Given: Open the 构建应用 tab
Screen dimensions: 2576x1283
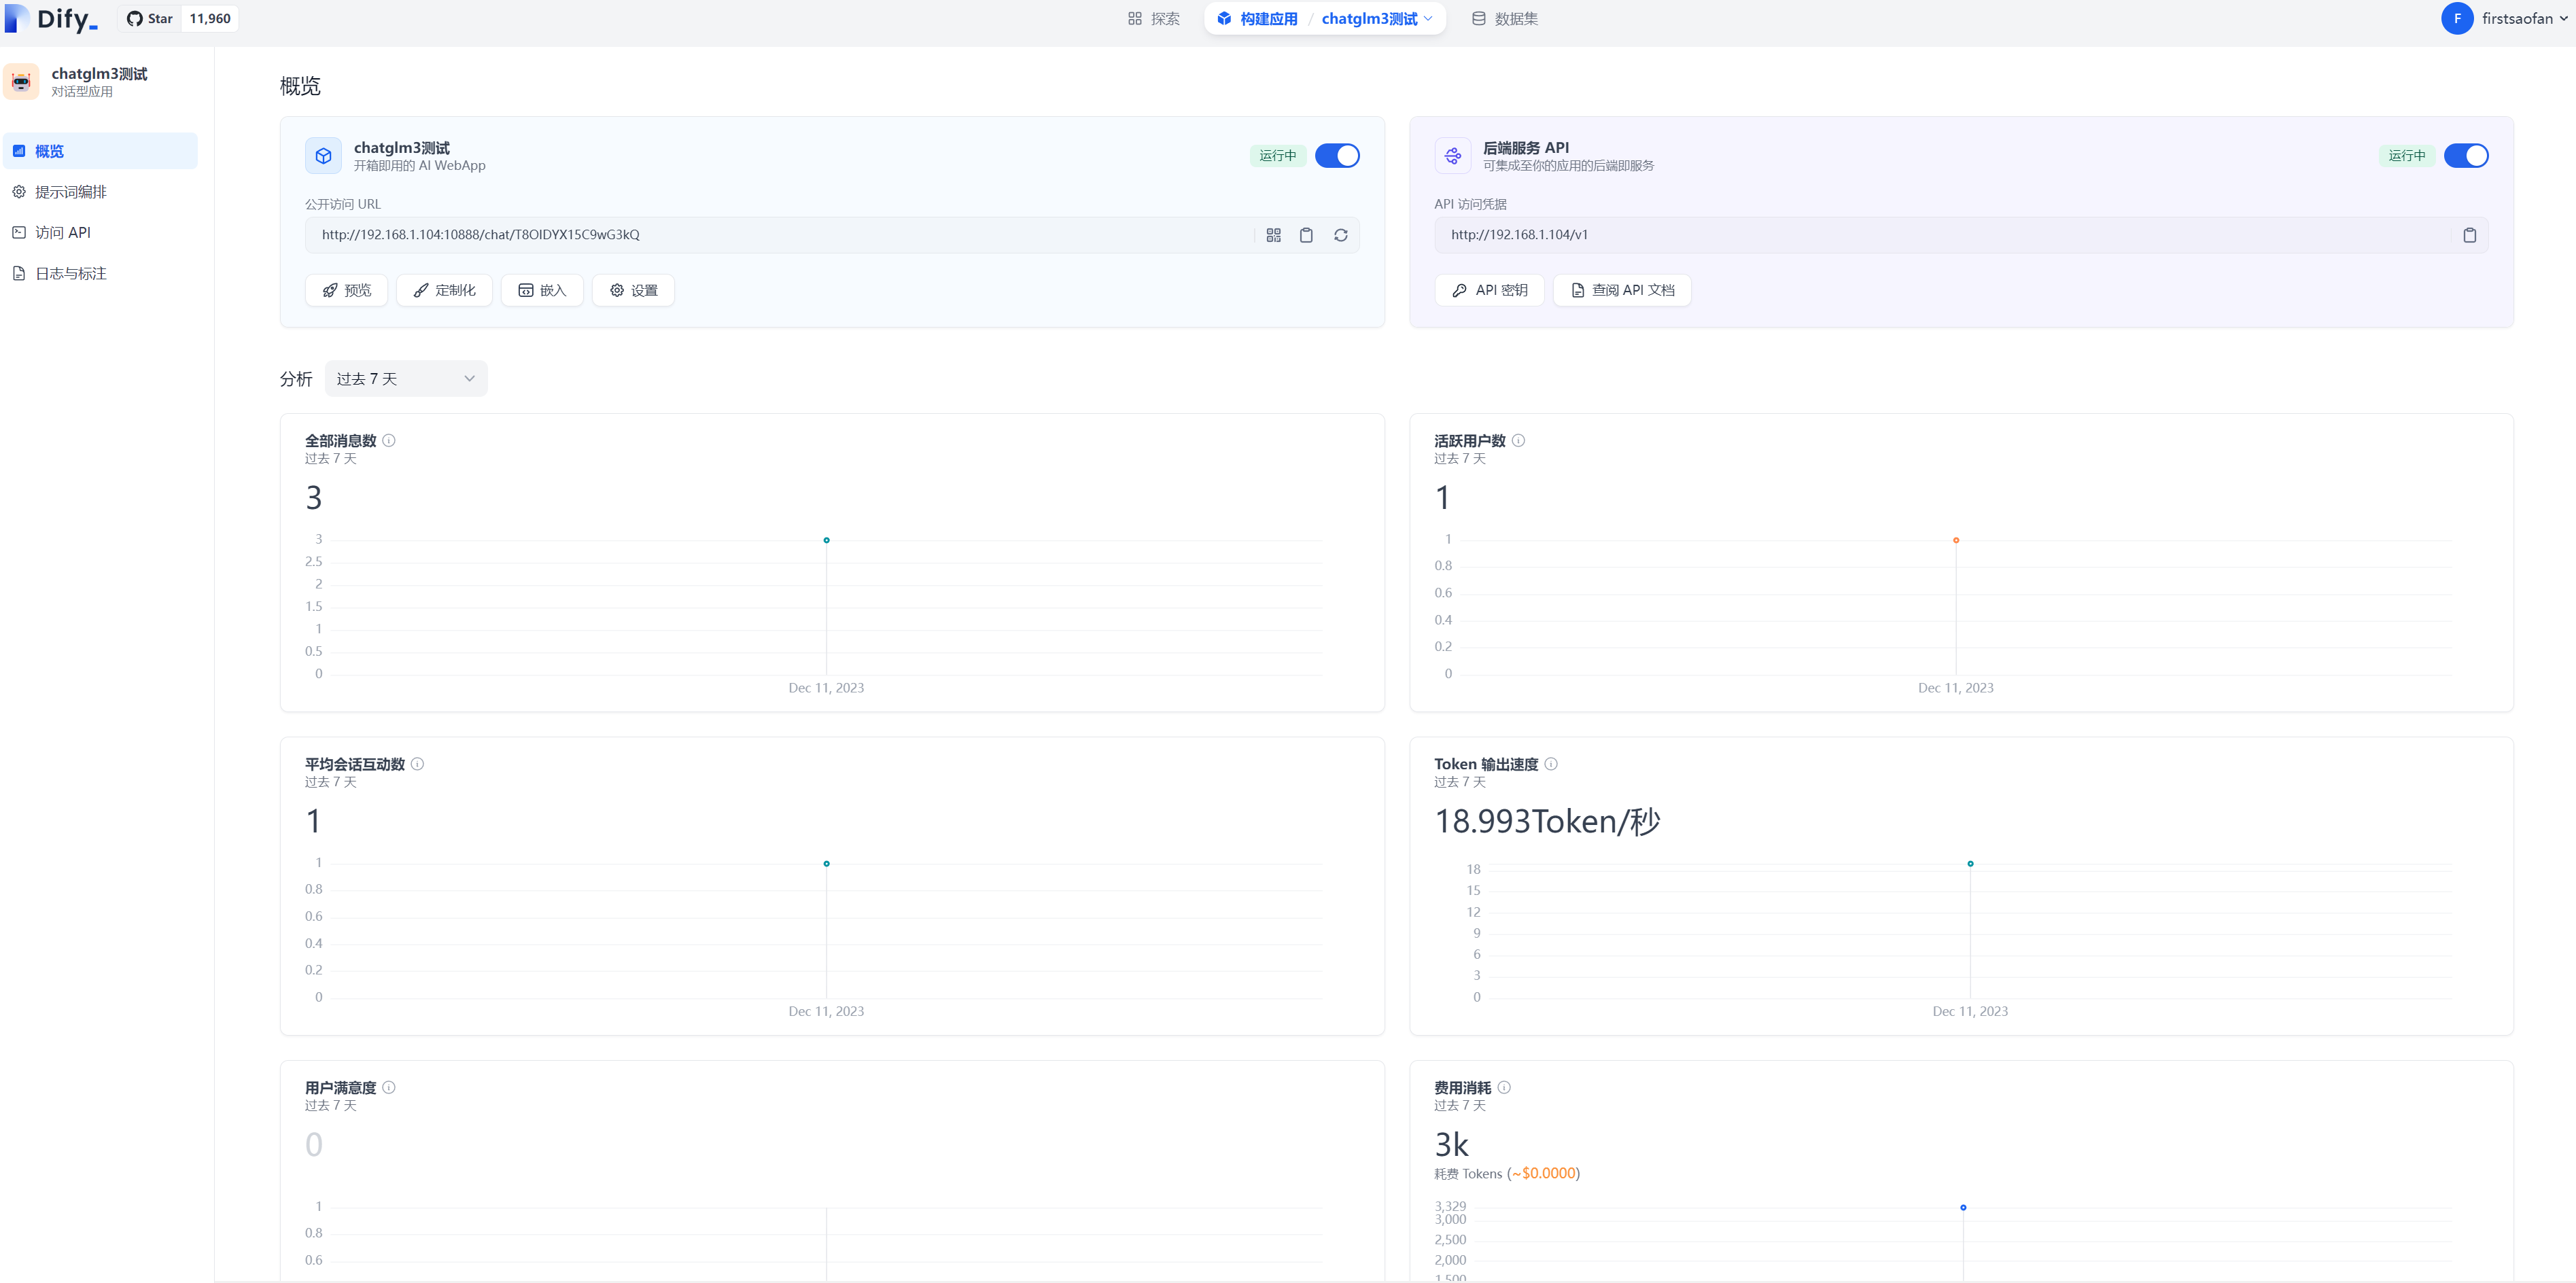Looking at the screenshot, I should 1257,19.
